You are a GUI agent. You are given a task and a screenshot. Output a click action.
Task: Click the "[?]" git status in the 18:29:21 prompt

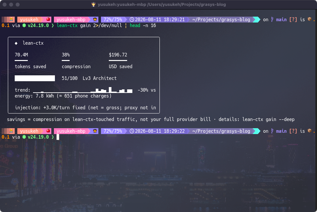tap(293, 20)
